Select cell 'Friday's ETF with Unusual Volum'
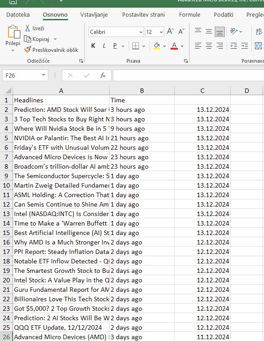 point(61,147)
